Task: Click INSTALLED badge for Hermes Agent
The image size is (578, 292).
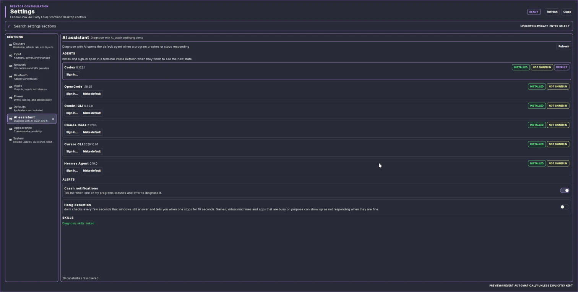Action: [x=537, y=164]
